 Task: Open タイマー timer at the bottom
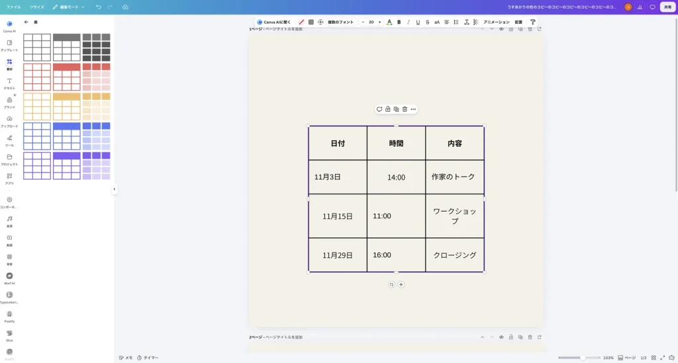tap(148, 358)
